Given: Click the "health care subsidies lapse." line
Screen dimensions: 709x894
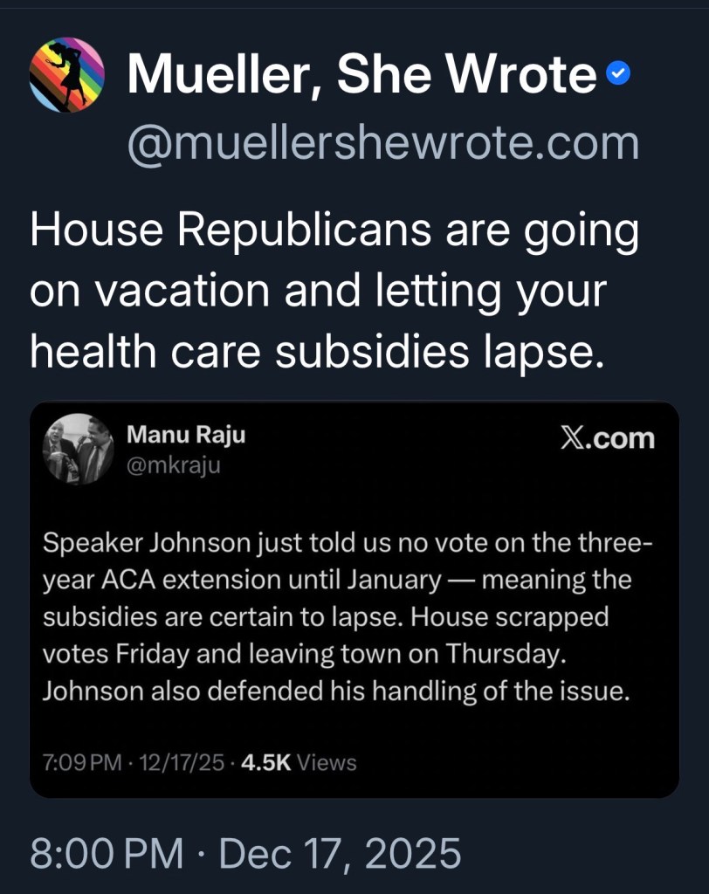Looking at the screenshot, I should click(317, 349).
